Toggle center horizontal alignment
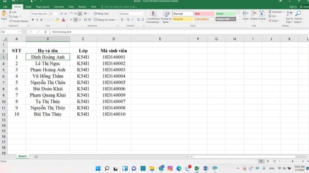Viewport: 309px width, 173px height. click(x=75, y=20)
